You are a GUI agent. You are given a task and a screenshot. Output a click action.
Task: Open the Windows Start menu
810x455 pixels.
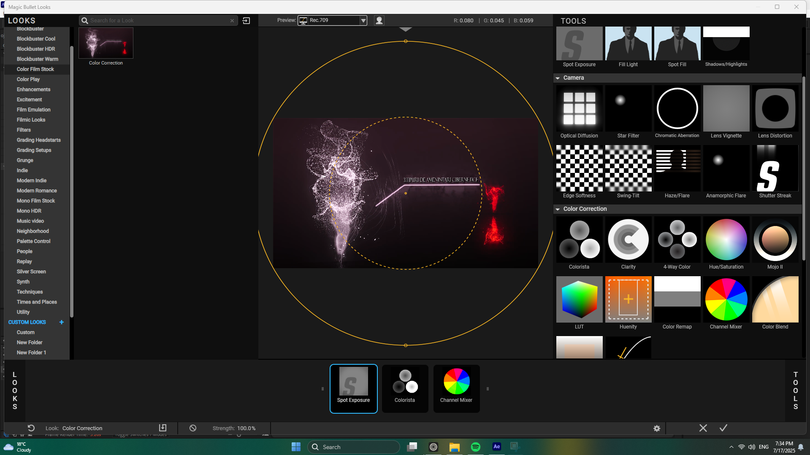coord(296,447)
